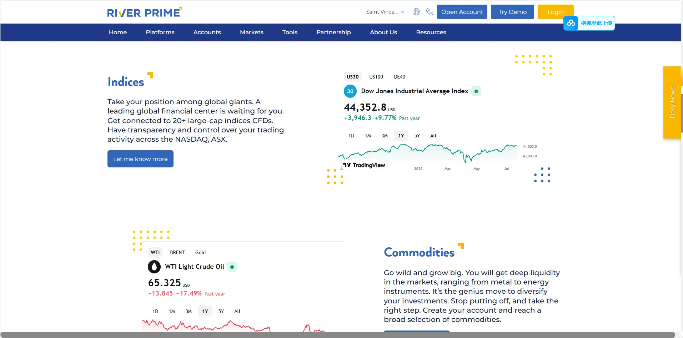Select the Gold commodity tab
Screen dimensions: 683x338
click(200, 252)
